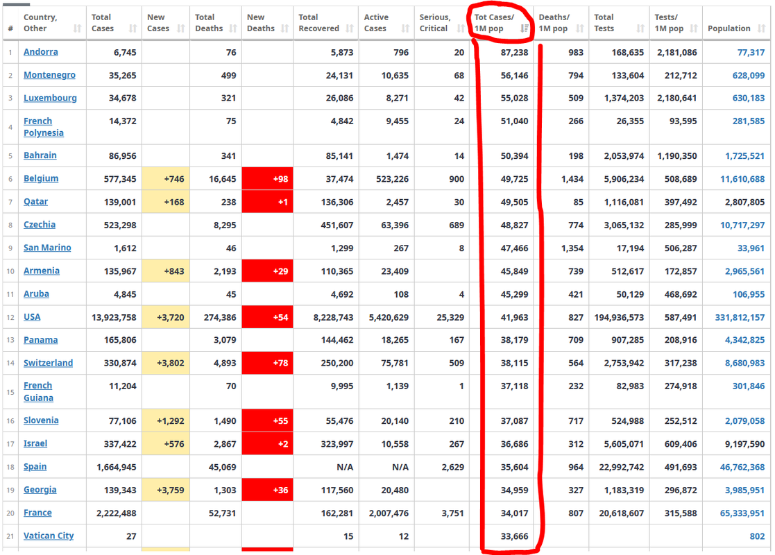Open the Switzerland country link

point(48,363)
